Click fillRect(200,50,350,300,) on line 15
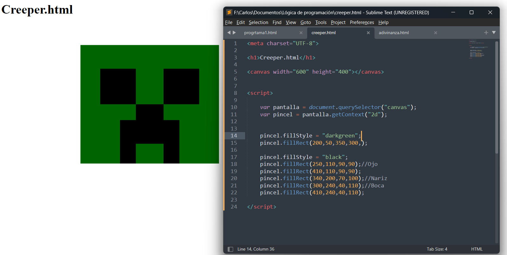 (323, 143)
